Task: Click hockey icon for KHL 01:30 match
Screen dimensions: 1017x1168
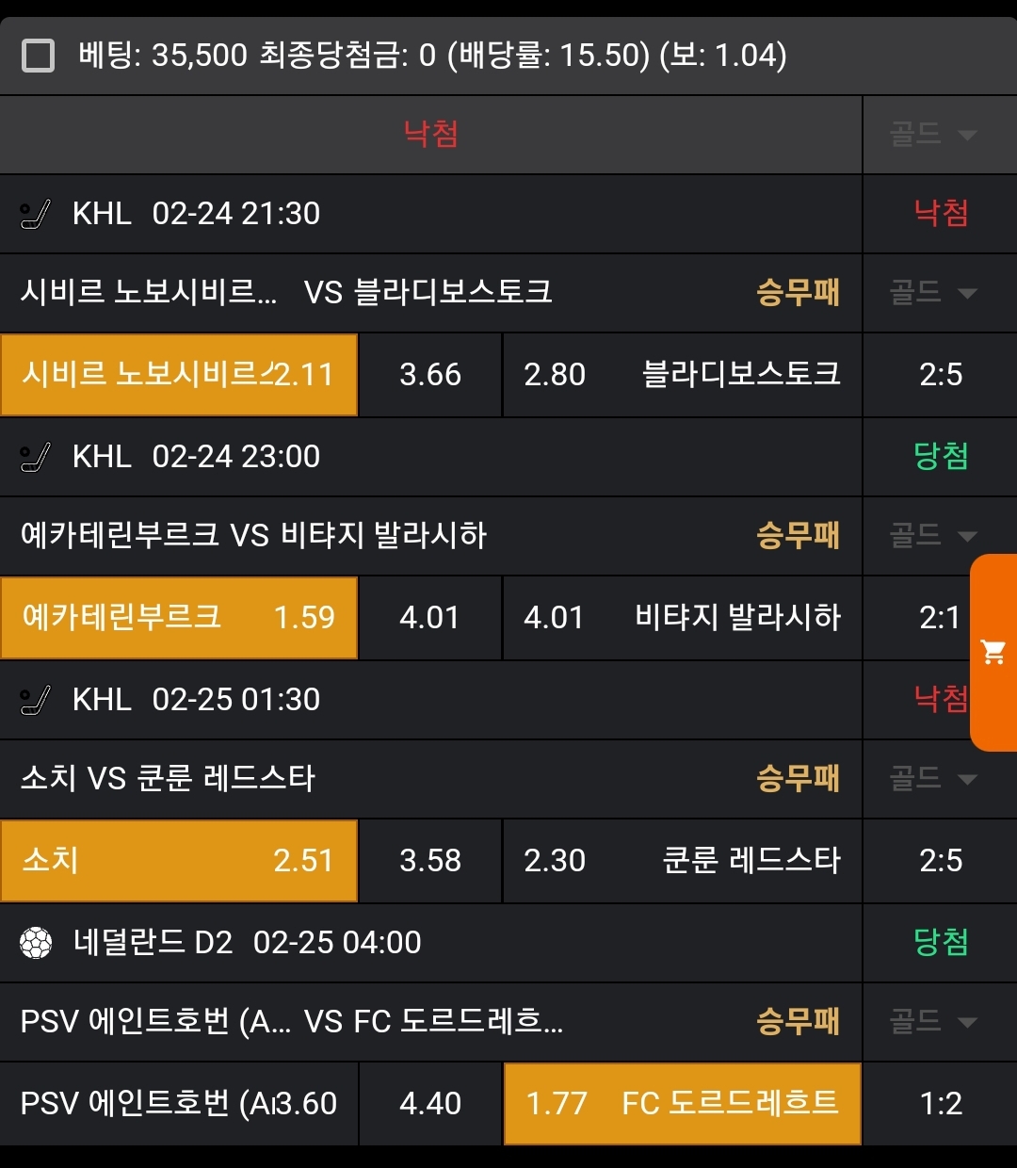Action: click(x=35, y=701)
